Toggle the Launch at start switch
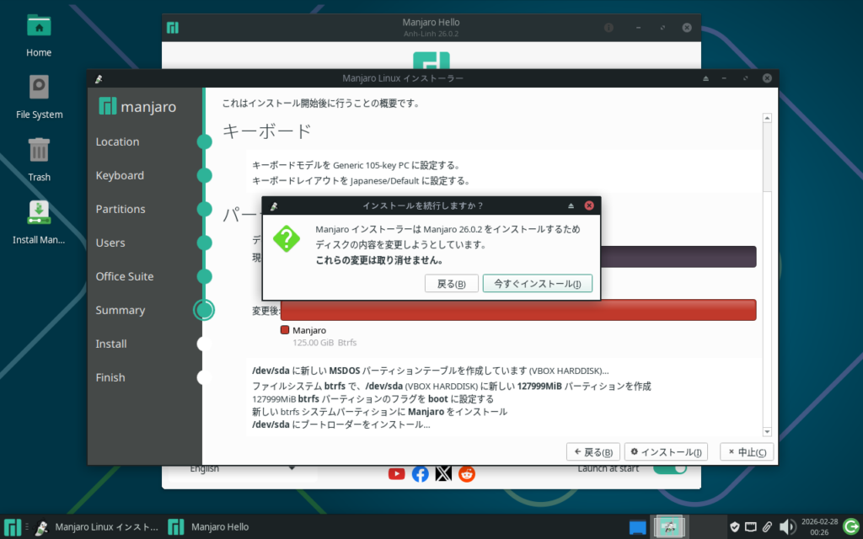This screenshot has height=539, width=863. (670, 469)
